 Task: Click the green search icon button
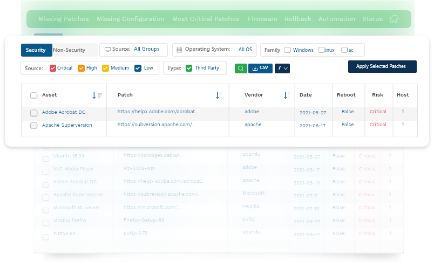pyautogui.click(x=241, y=68)
